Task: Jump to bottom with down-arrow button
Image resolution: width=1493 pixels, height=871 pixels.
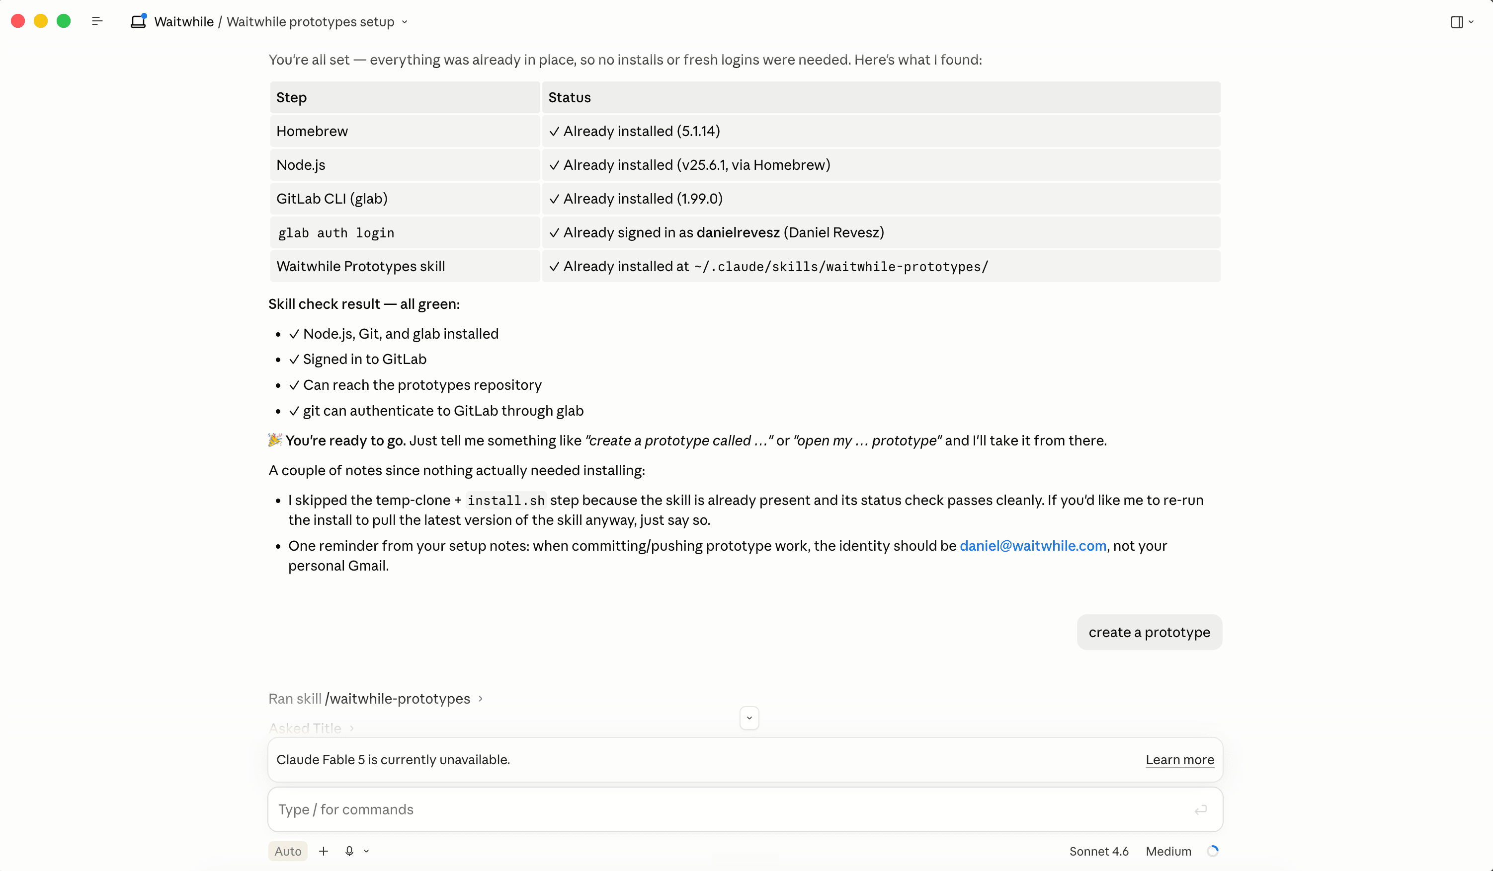Action: [x=749, y=718]
